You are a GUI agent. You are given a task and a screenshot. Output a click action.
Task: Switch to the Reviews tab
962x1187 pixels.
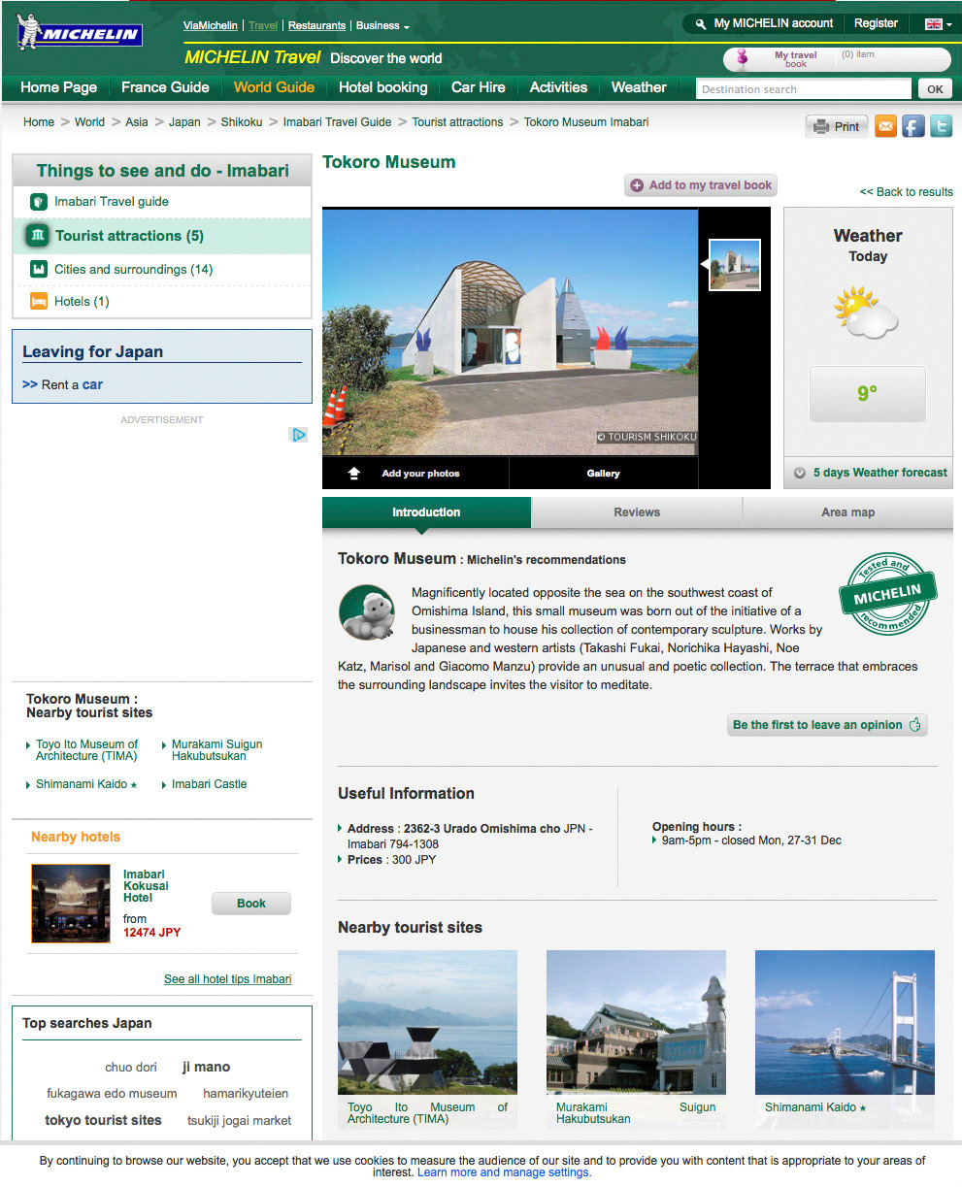tap(637, 512)
